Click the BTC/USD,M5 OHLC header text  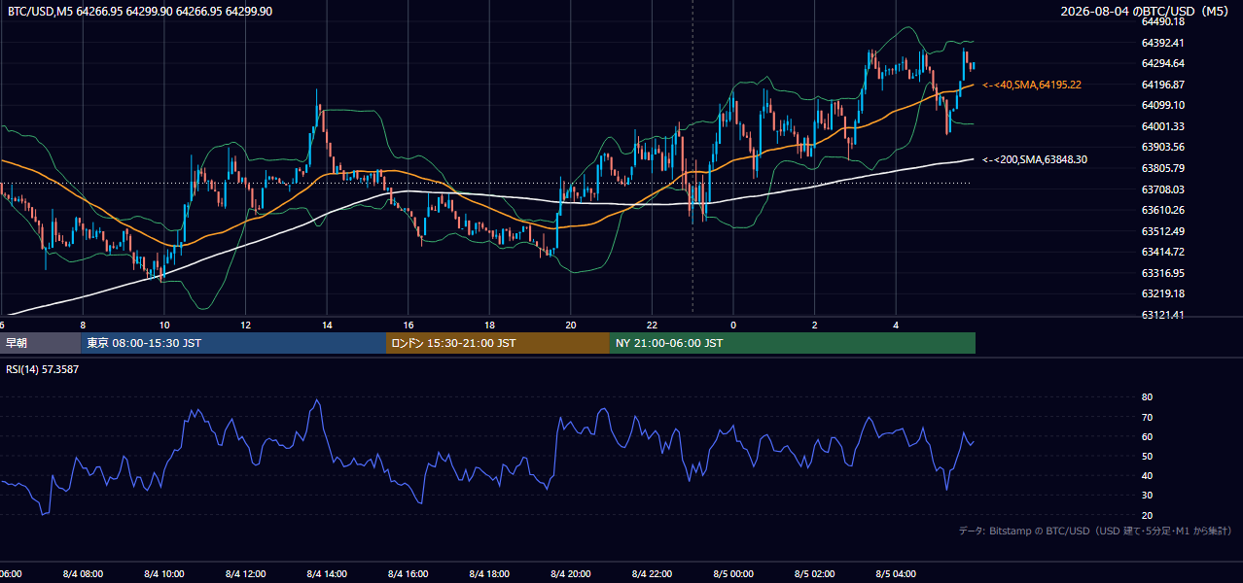pyautogui.click(x=140, y=12)
